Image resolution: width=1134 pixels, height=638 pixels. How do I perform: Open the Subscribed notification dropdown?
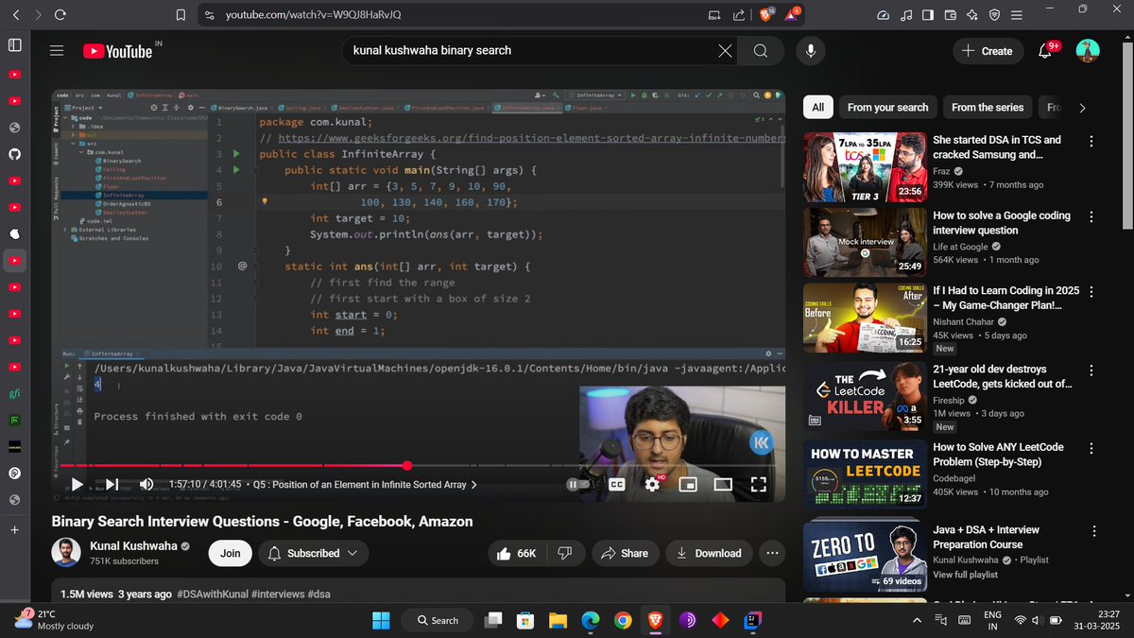pyautogui.click(x=313, y=553)
